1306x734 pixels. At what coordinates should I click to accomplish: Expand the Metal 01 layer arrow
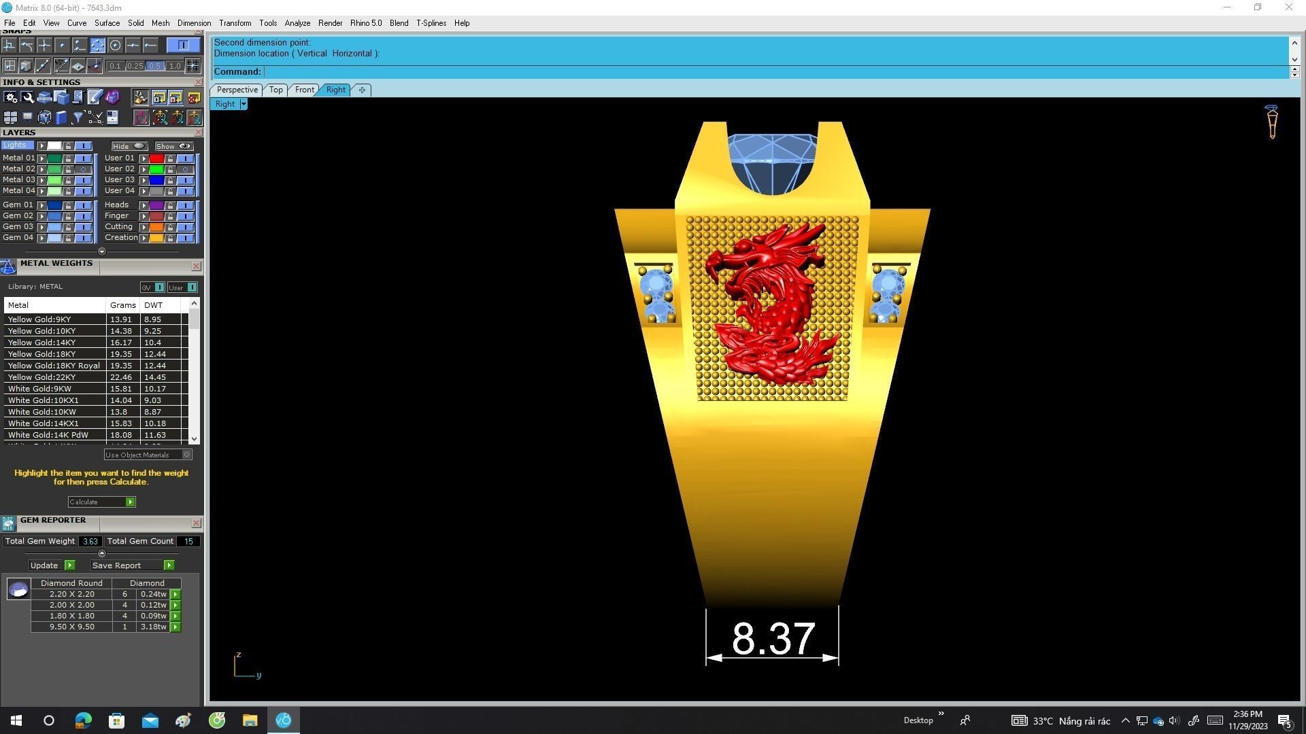[x=42, y=158]
